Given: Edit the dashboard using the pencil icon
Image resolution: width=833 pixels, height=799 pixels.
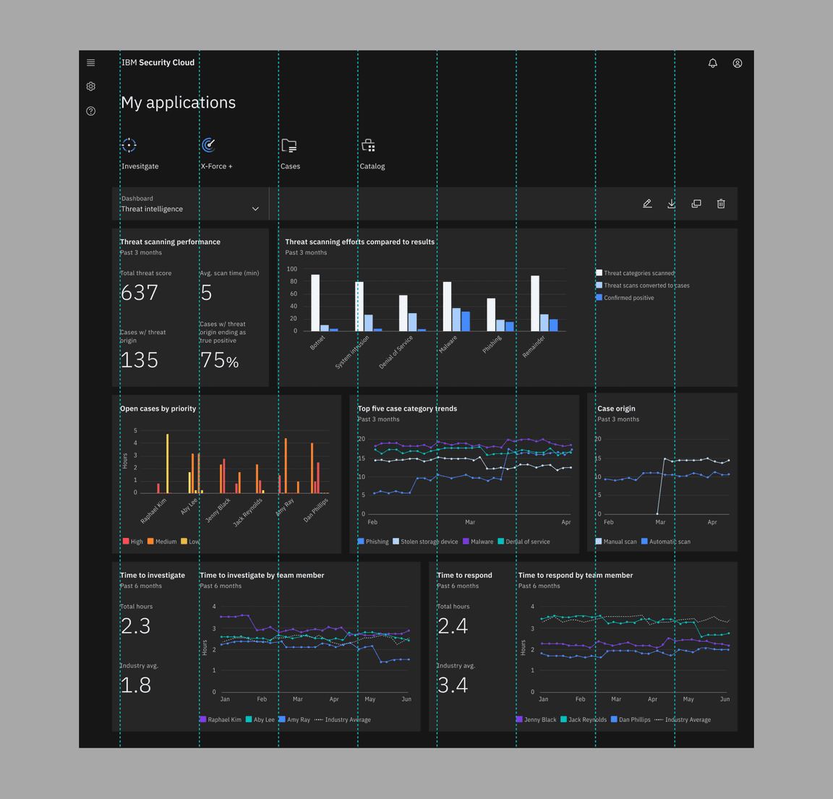Looking at the screenshot, I should coord(647,203).
